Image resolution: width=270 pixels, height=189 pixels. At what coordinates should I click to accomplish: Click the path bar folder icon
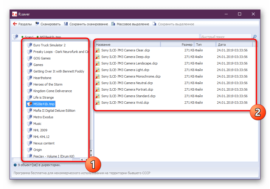pyautogui.click(x=16, y=37)
